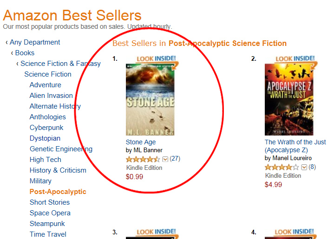The height and width of the screenshot is (239, 334).
Task: Click the Look Inside badge on item 4
Action: [295, 232]
